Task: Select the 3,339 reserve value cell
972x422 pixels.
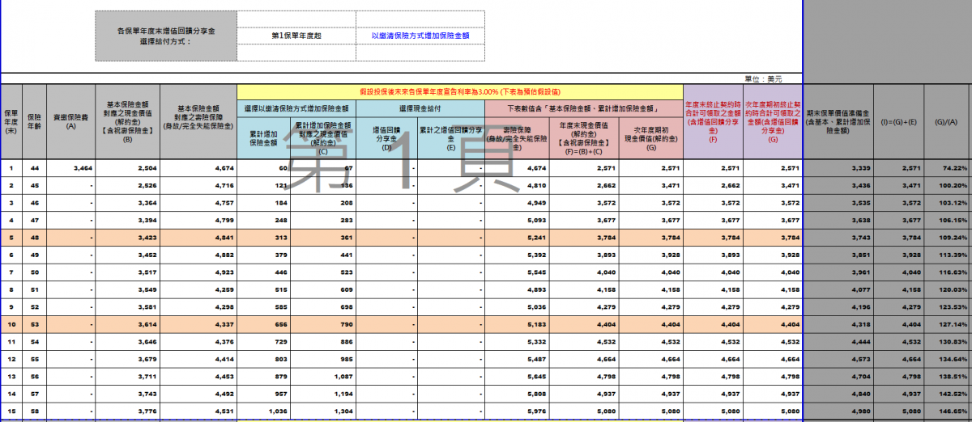Action: pos(838,168)
